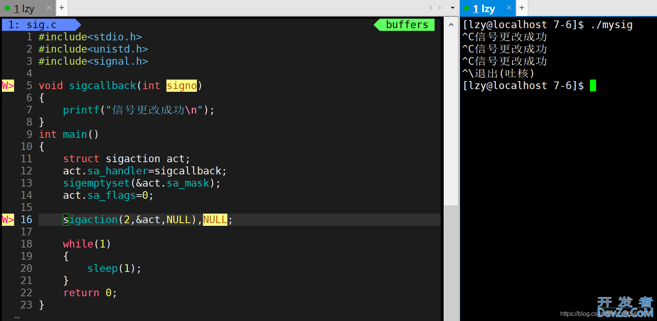Open the tab list dropdown arrow
Screen dimensions: 657x321
452,8
